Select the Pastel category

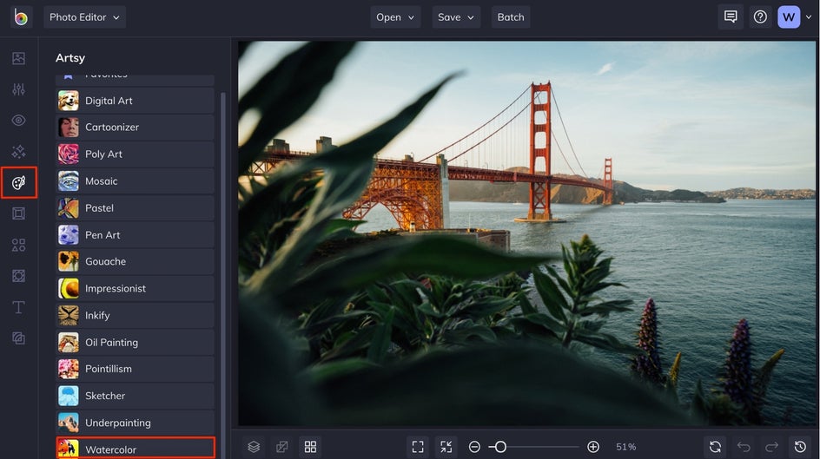pos(135,208)
